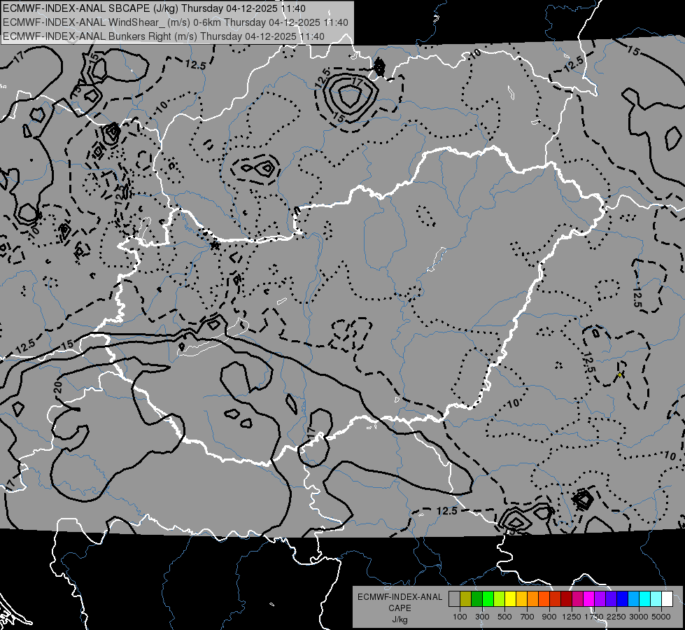Click the SBCAPE title line
The width and height of the screenshot is (685, 630).
pyautogui.click(x=154, y=8)
